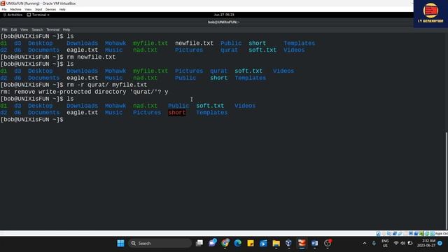
Task: Click the VirtualBox window title icon
Action: click(x=3, y=3)
